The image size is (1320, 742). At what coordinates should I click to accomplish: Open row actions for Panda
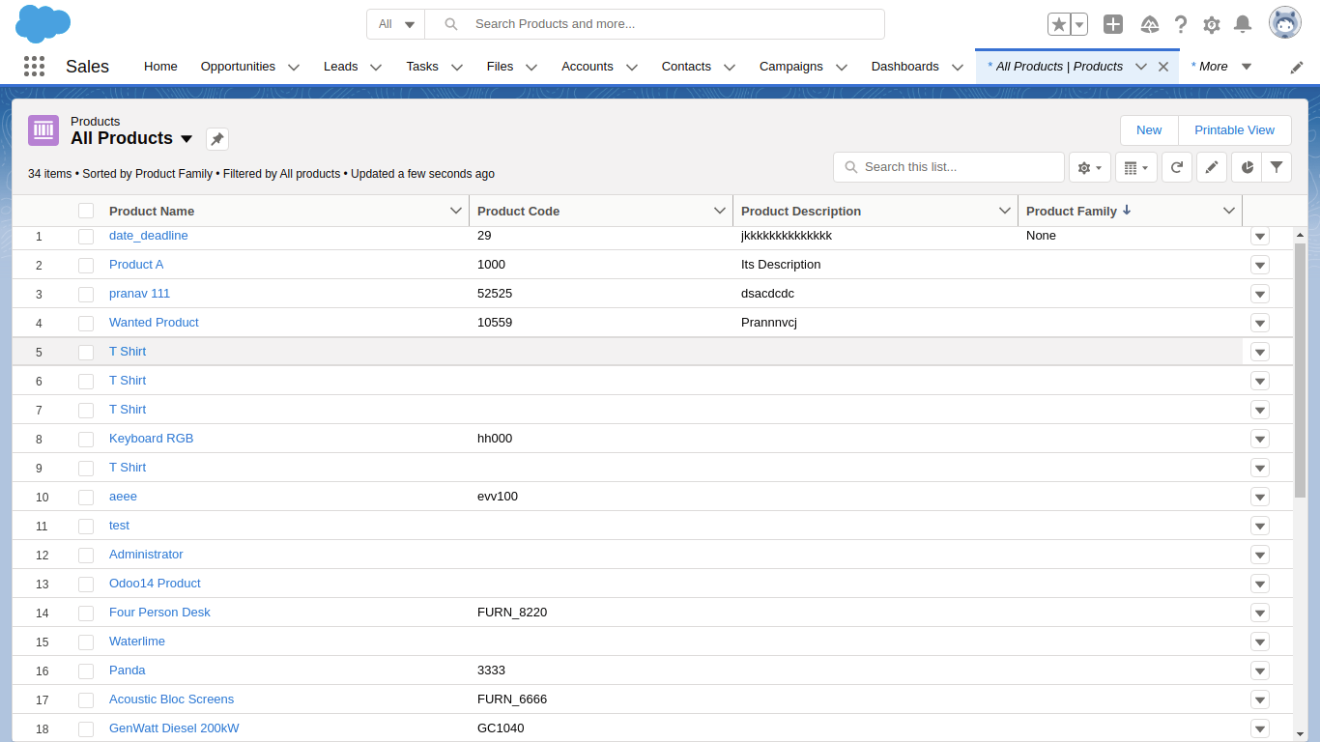pos(1260,671)
